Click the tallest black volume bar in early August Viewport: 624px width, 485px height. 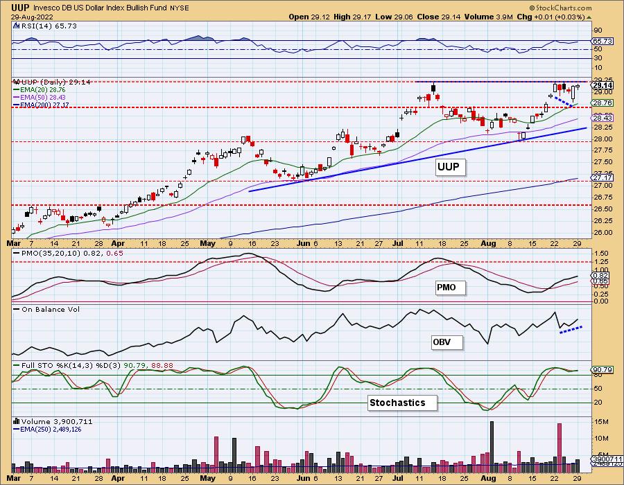coord(492,446)
